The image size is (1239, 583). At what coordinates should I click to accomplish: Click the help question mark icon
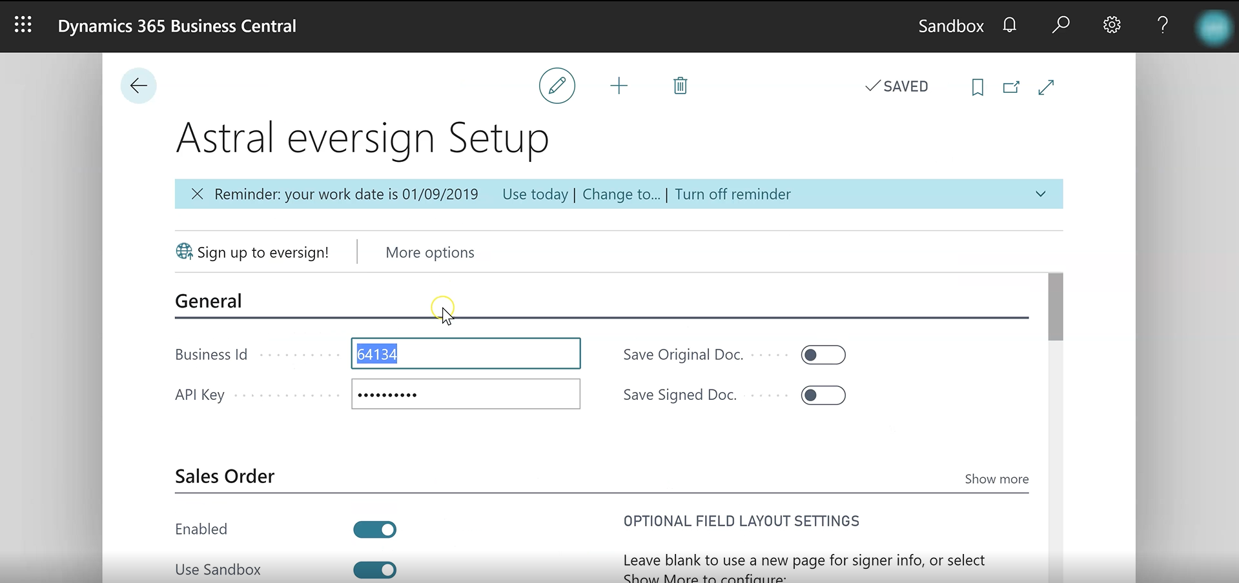click(1162, 25)
